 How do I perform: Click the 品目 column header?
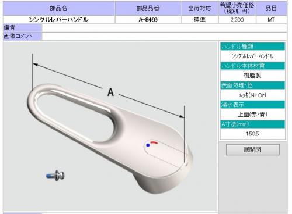click(272, 8)
